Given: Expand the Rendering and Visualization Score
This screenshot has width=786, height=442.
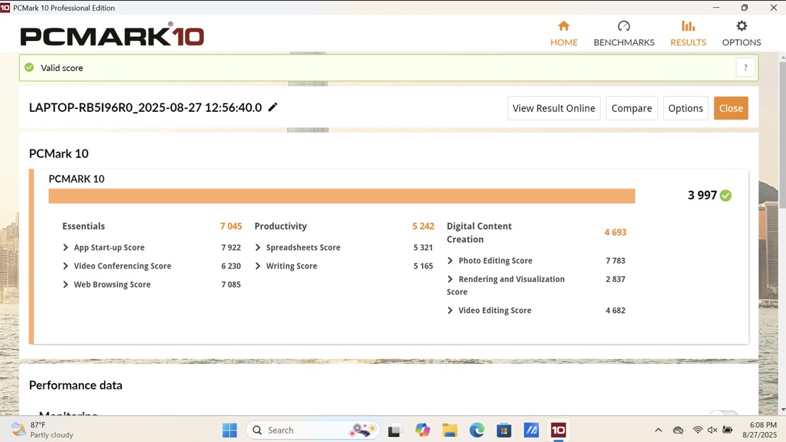Looking at the screenshot, I should click(450, 279).
